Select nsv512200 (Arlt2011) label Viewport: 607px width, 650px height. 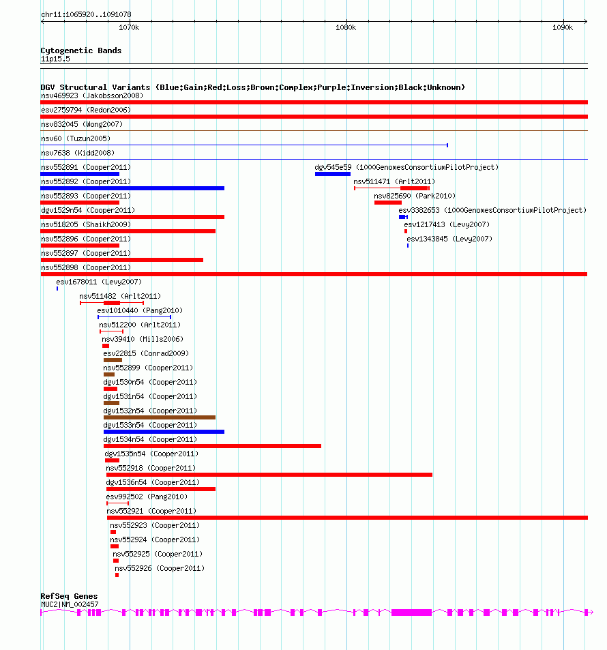140,325
